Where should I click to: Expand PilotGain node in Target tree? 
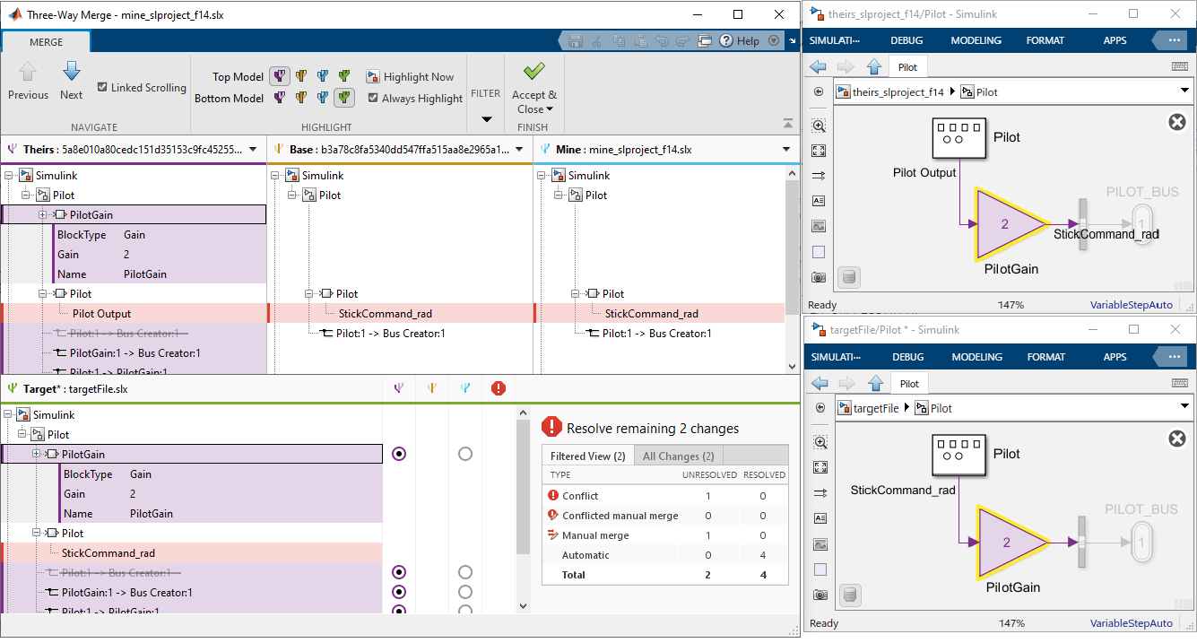click(36, 454)
